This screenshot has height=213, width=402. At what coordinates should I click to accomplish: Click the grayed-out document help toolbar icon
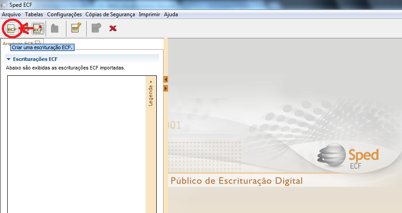coord(96,28)
